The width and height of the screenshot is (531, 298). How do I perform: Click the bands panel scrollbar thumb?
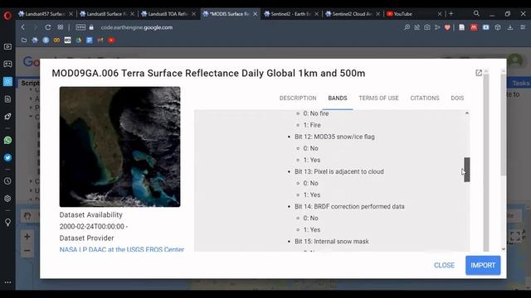tap(467, 170)
